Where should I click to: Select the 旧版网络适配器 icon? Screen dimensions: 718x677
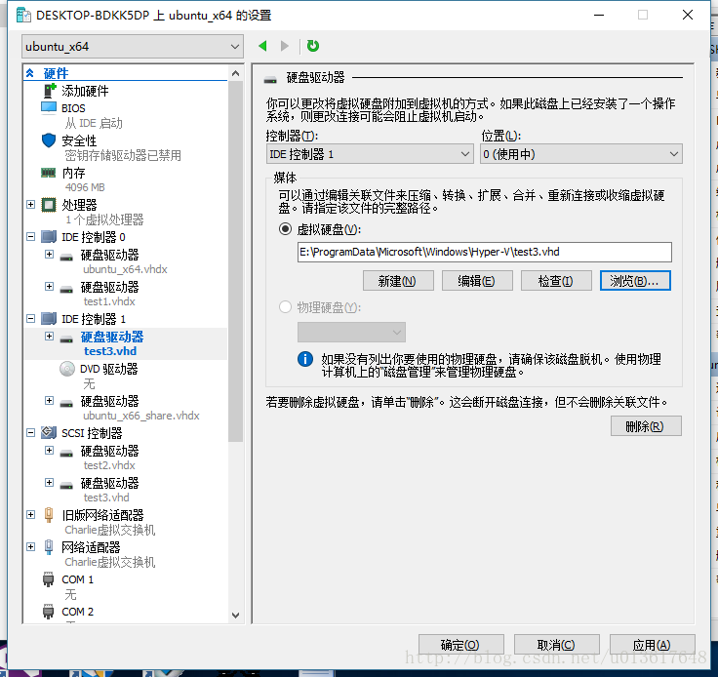click(x=49, y=514)
